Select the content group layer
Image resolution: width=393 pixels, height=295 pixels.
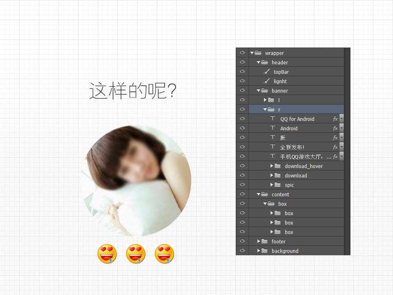280,194
